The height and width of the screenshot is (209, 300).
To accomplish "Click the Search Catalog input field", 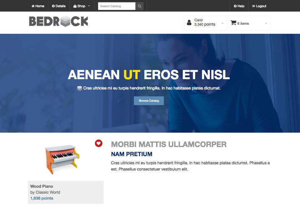I will point(117,6).
